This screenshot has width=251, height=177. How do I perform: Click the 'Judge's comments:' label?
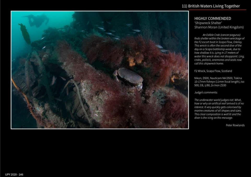tap(206, 92)
